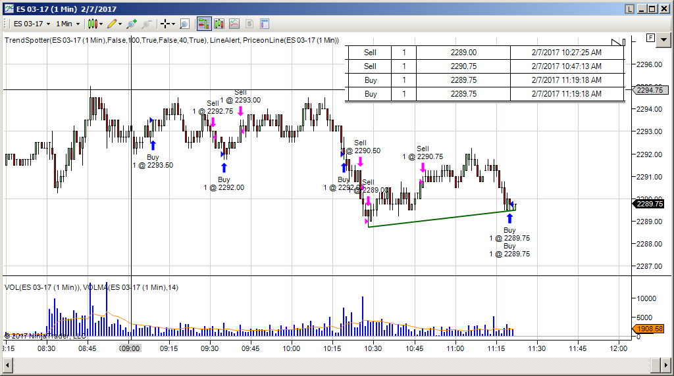Click the magenta sell arrow below 2293.00
Viewport: 674px width, 376px height.
coord(240,110)
